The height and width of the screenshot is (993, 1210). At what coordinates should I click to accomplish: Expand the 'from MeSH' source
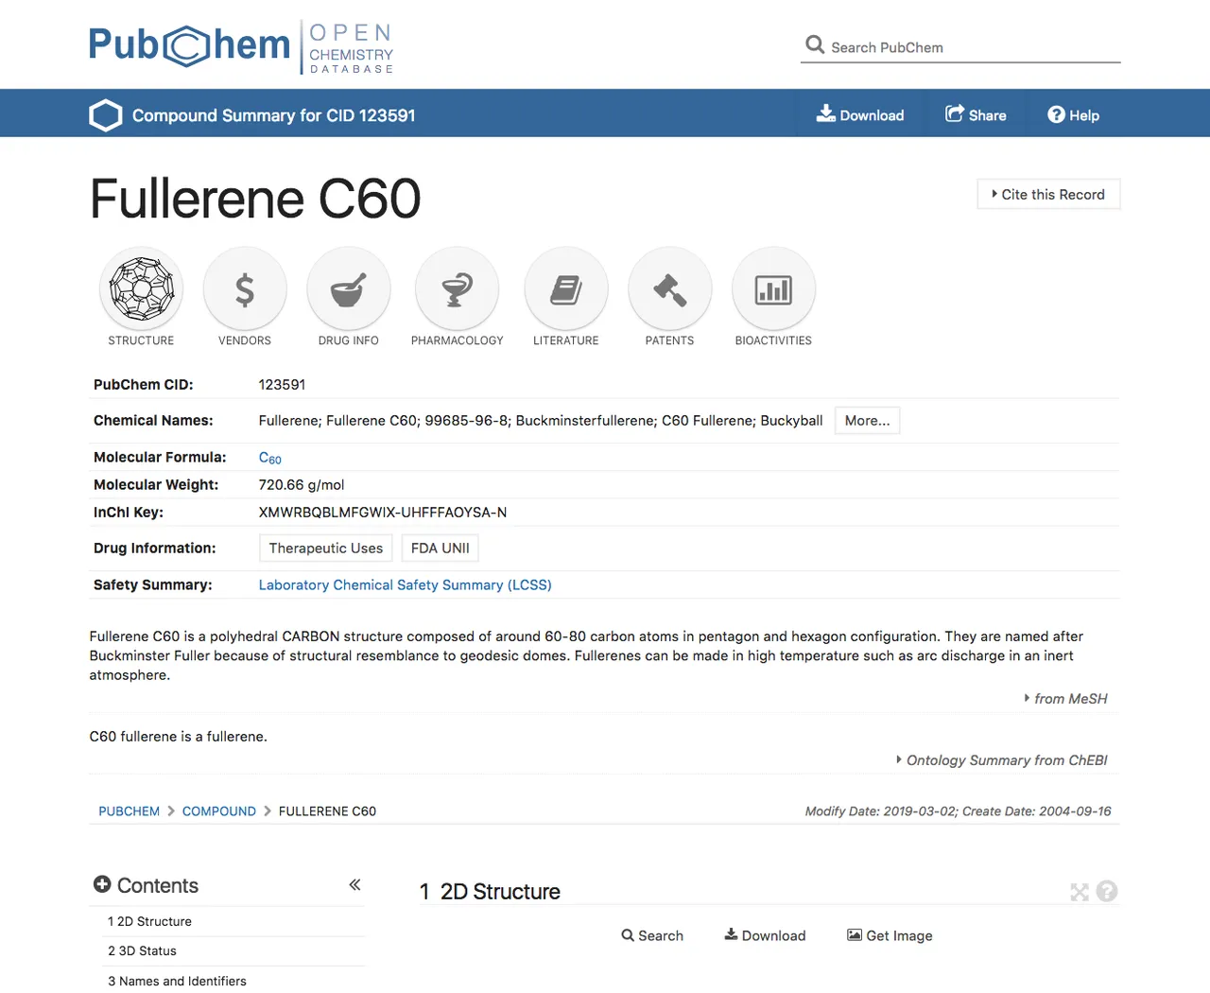point(1066,699)
